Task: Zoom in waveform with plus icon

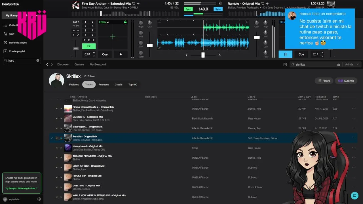Action: tap(247, 22)
